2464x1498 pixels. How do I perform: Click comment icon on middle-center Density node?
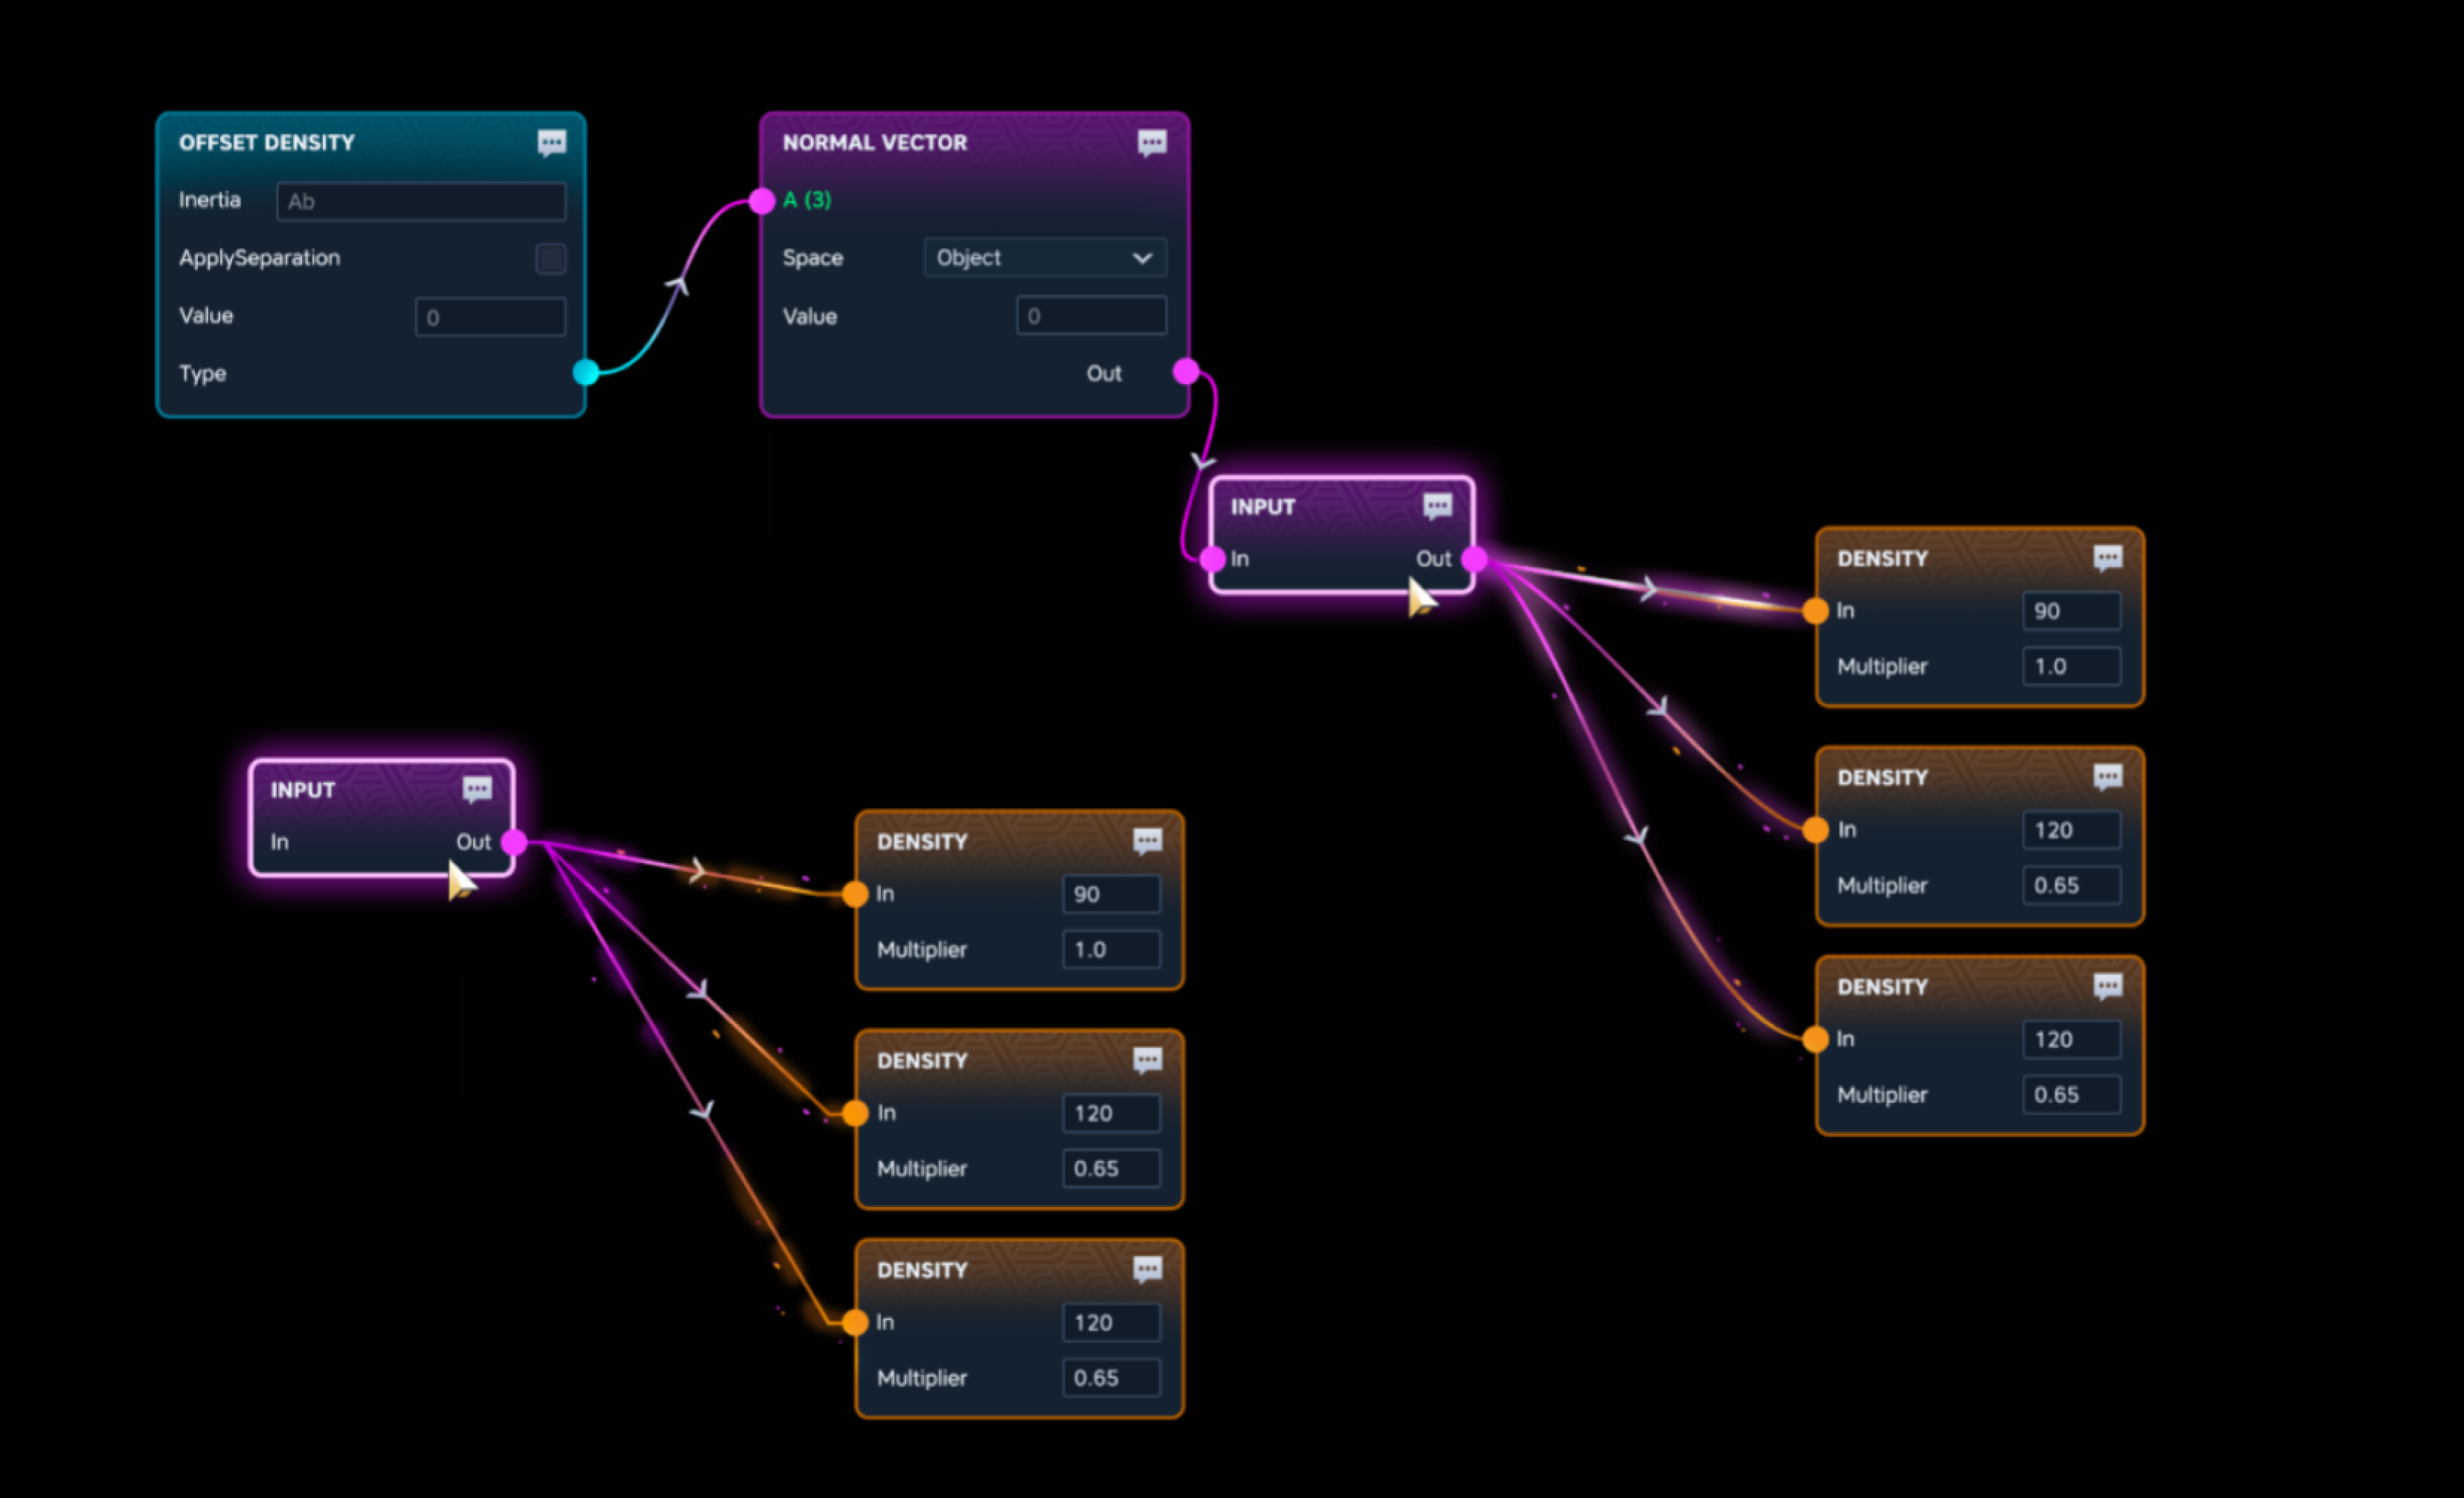tap(1147, 1060)
